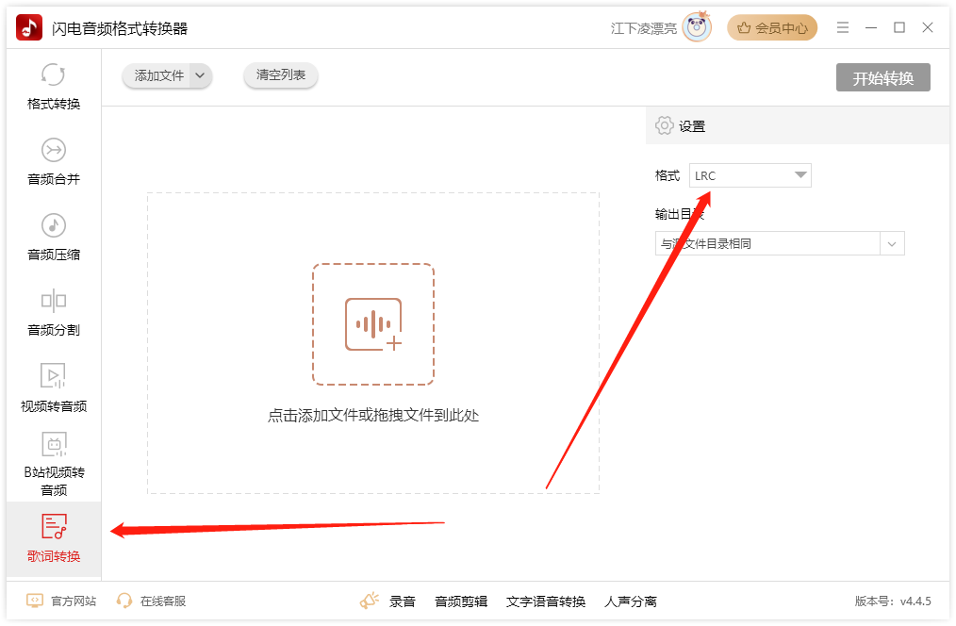The image size is (956, 626).
Task: Visit the 官方网站 official website link
Action: pyautogui.click(x=62, y=601)
